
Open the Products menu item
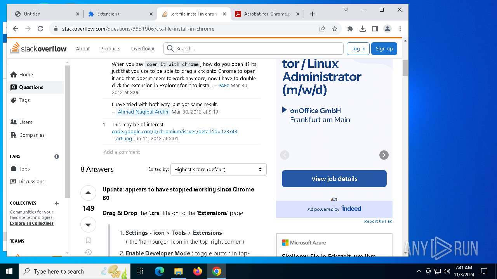110,48
